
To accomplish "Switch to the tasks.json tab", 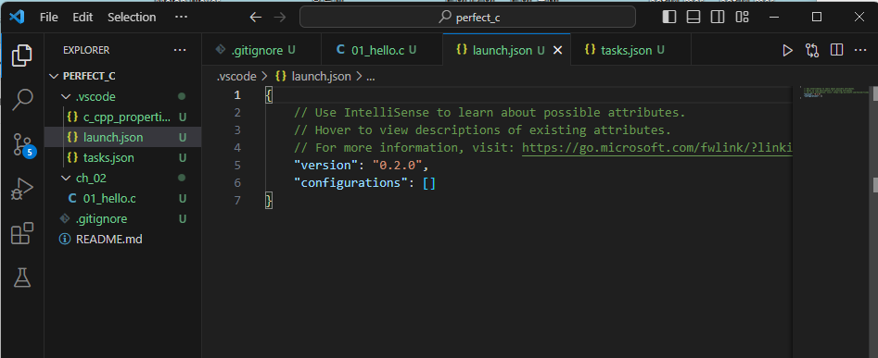I will tap(630, 50).
